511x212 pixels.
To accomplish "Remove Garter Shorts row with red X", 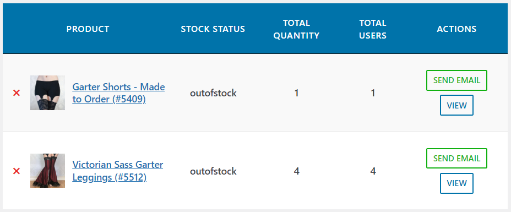I will (17, 93).
